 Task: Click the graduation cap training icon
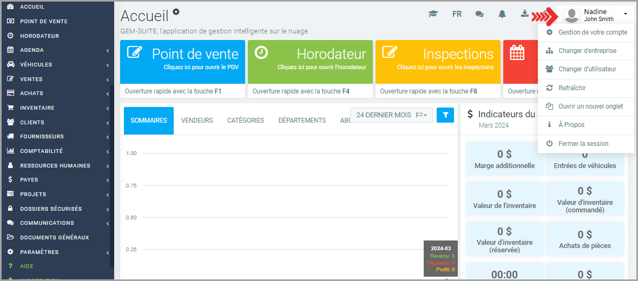coord(433,14)
